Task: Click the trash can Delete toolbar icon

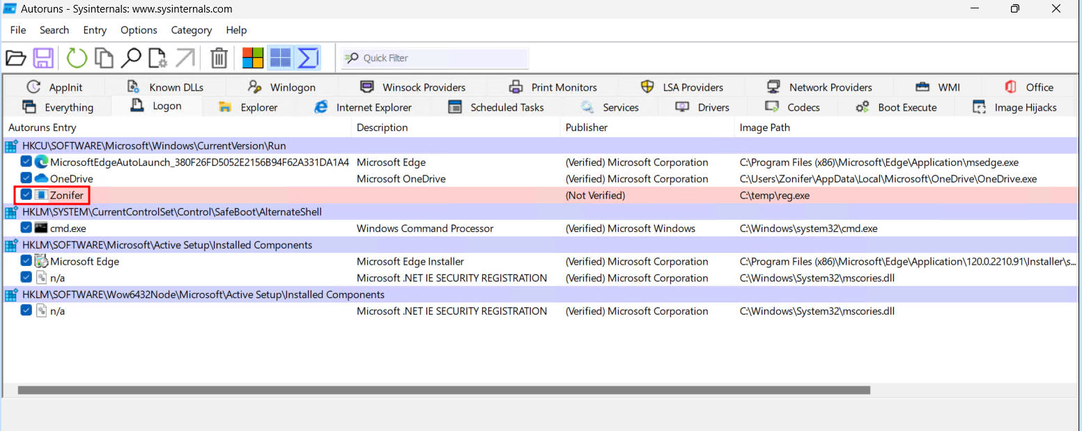Action: point(219,58)
